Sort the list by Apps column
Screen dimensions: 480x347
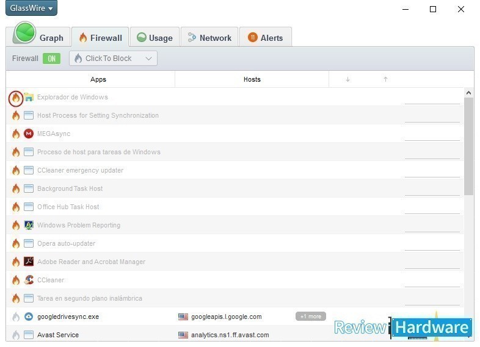98,79
